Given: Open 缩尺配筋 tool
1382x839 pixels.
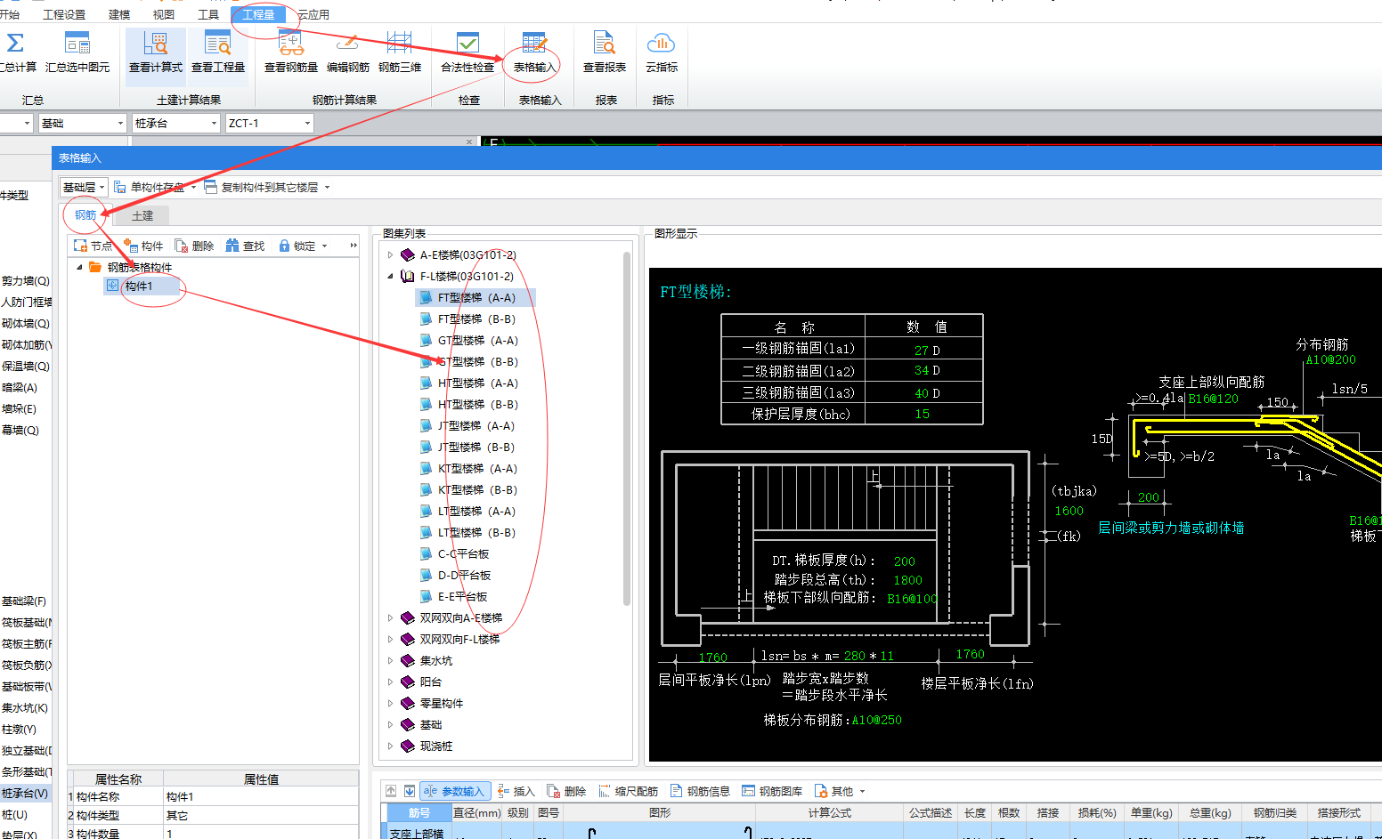Looking at the screenshot, I should click(x=629, y=791).
